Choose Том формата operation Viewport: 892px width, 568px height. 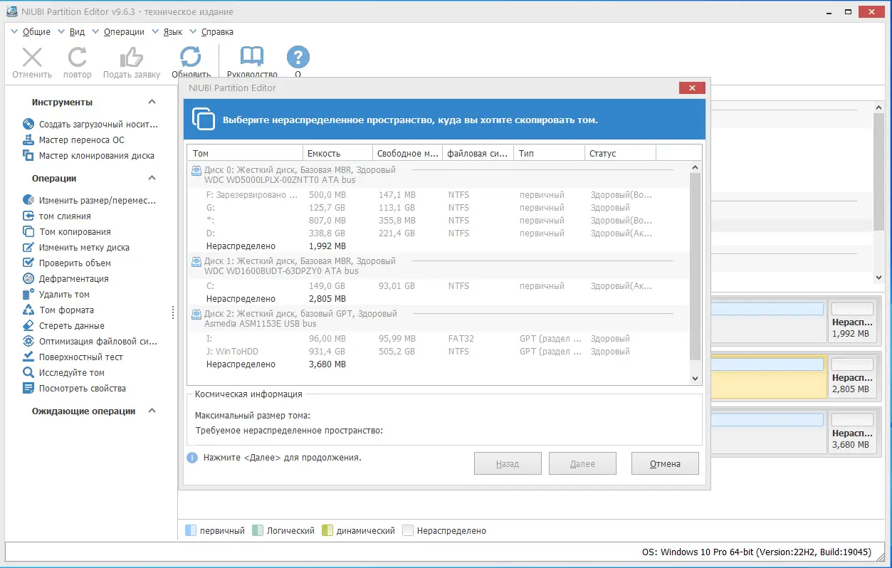[x=58, y=310]
